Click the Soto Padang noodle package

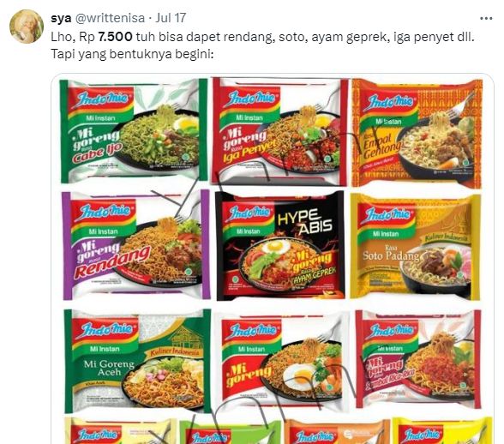pos(415,246)
